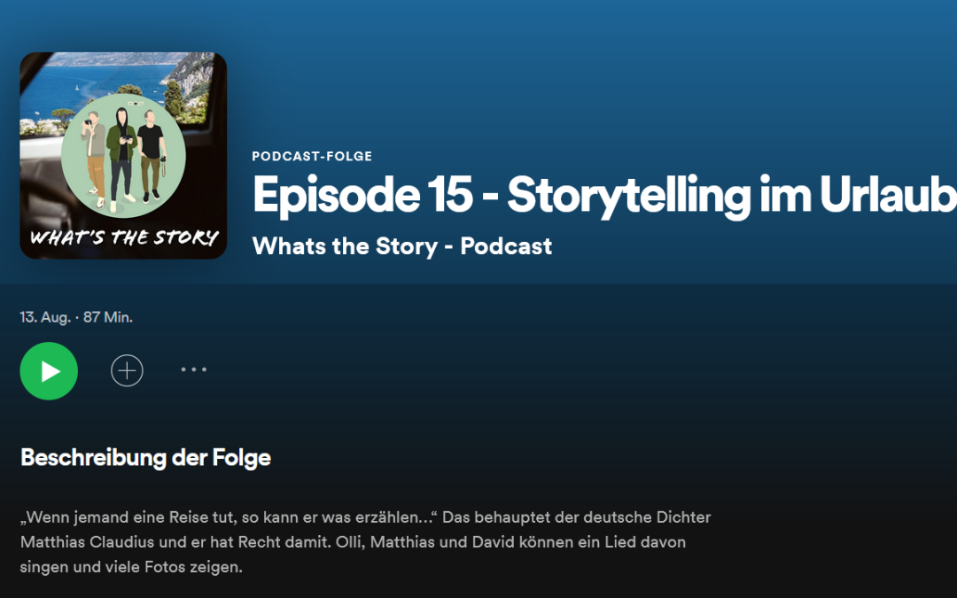Add episode to library with plus icon
957x598 pixels.
pyautogui.click(x=127, y=370)
